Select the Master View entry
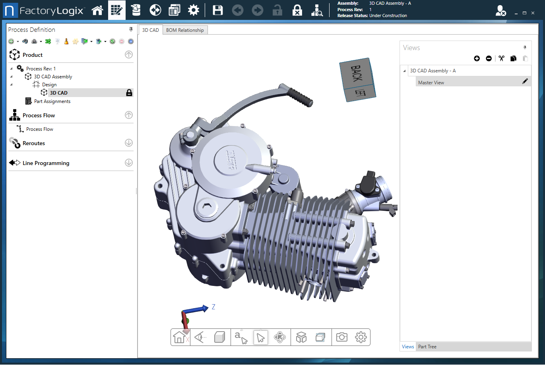Screen dimensions: 545x367 point(431,83)
